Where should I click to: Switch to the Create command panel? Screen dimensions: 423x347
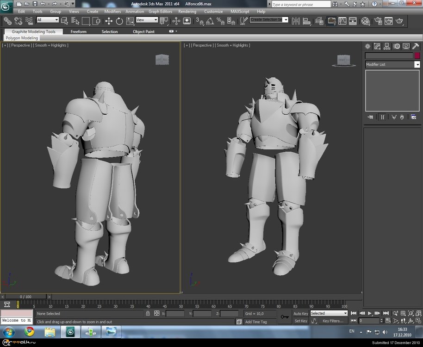(367, 46)
